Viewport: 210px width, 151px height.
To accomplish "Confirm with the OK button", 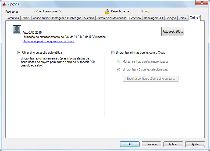I will point(130,144).
